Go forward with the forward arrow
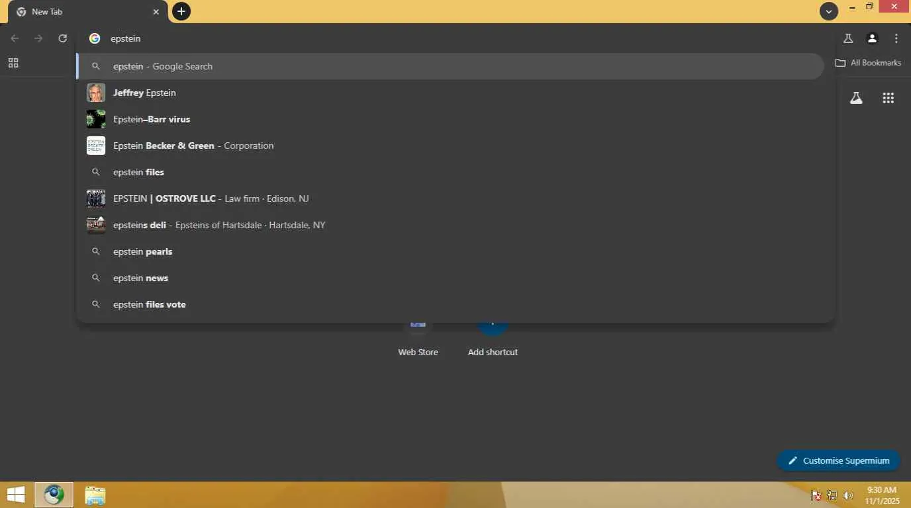911x508 pixels. 38,38
